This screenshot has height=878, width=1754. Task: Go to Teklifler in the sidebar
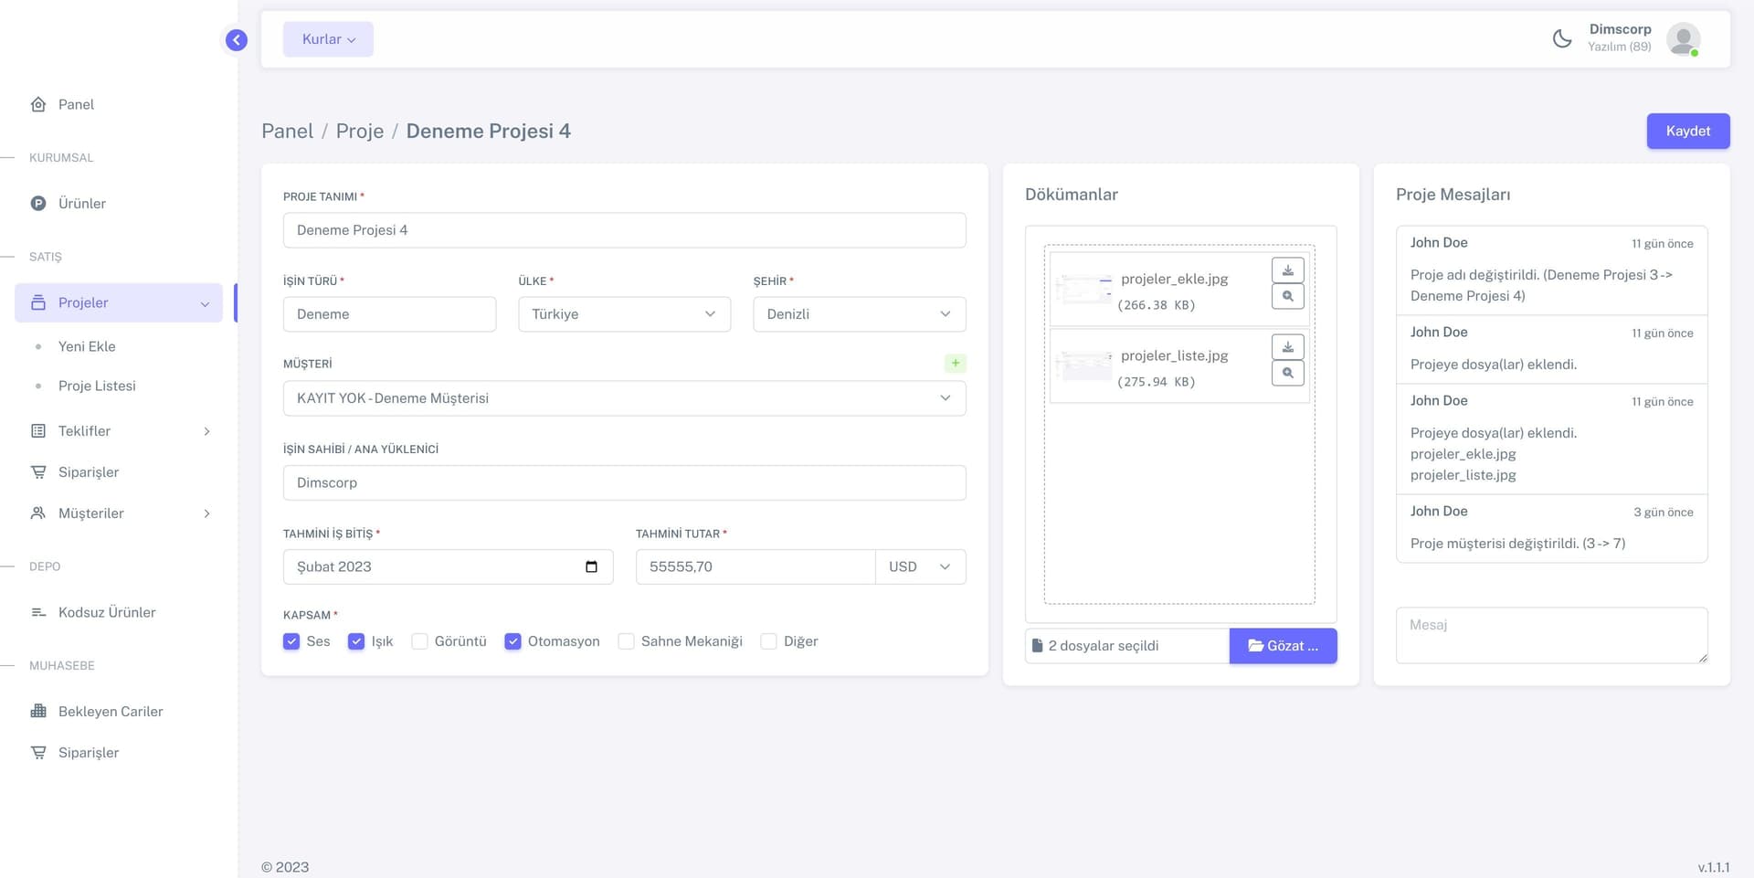[84, 430]
